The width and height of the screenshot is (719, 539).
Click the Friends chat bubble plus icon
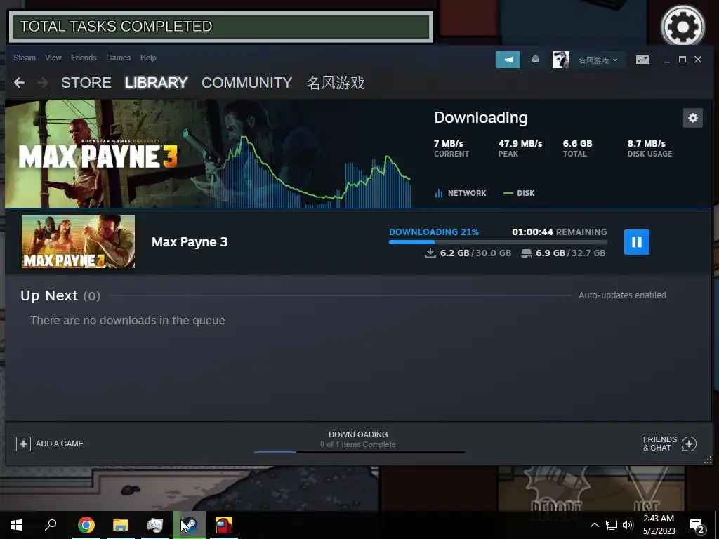(x=689, y=444)
